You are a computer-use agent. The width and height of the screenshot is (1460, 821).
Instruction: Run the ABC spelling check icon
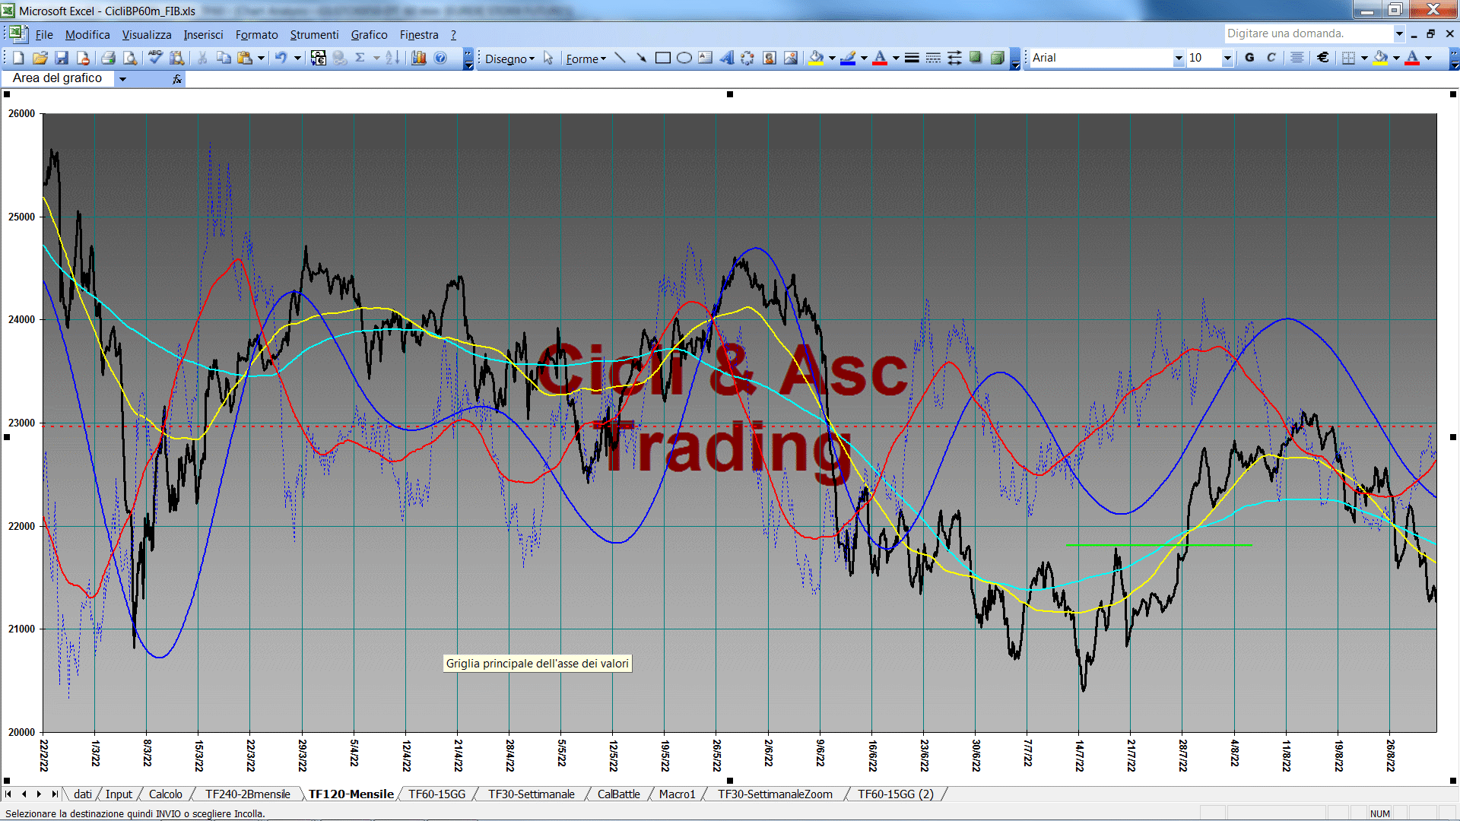pyautogui.click(x=155, y=58)
